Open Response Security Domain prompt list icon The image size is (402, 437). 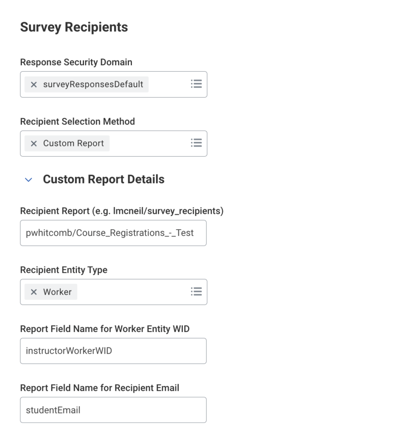point(196,84)
